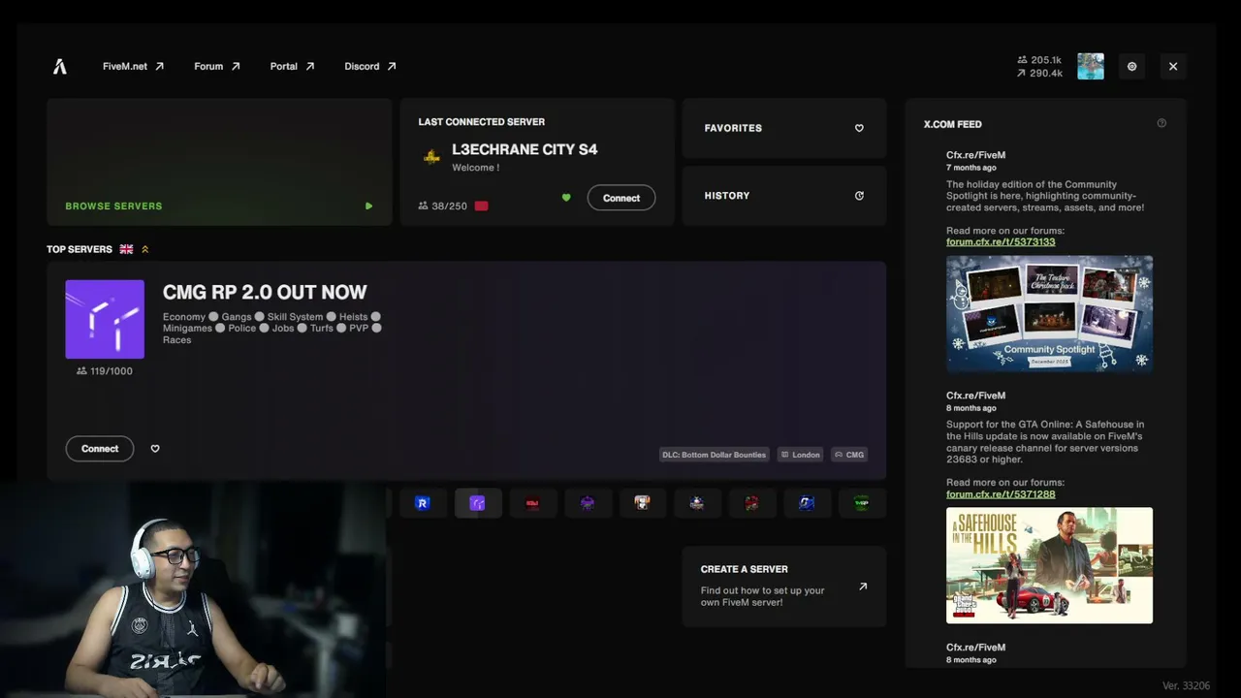1241x698 pixels.
Task: Select the orange and white server icon
Action: point(642,503)
